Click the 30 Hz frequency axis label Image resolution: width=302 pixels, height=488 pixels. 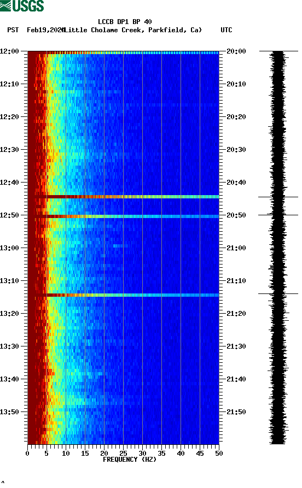point(142,454)
